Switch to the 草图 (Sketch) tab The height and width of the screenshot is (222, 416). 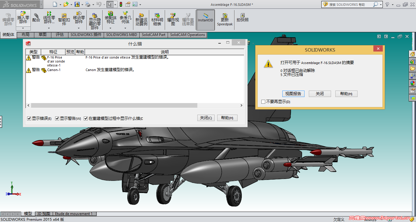pos(43,35)
